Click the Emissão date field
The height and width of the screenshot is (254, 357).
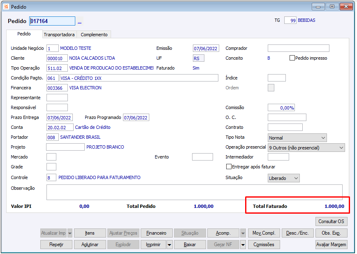coord(206,48)
